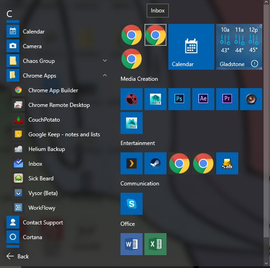
Task: Go Back in the Start menu
Action: click(x=17, y=256)
